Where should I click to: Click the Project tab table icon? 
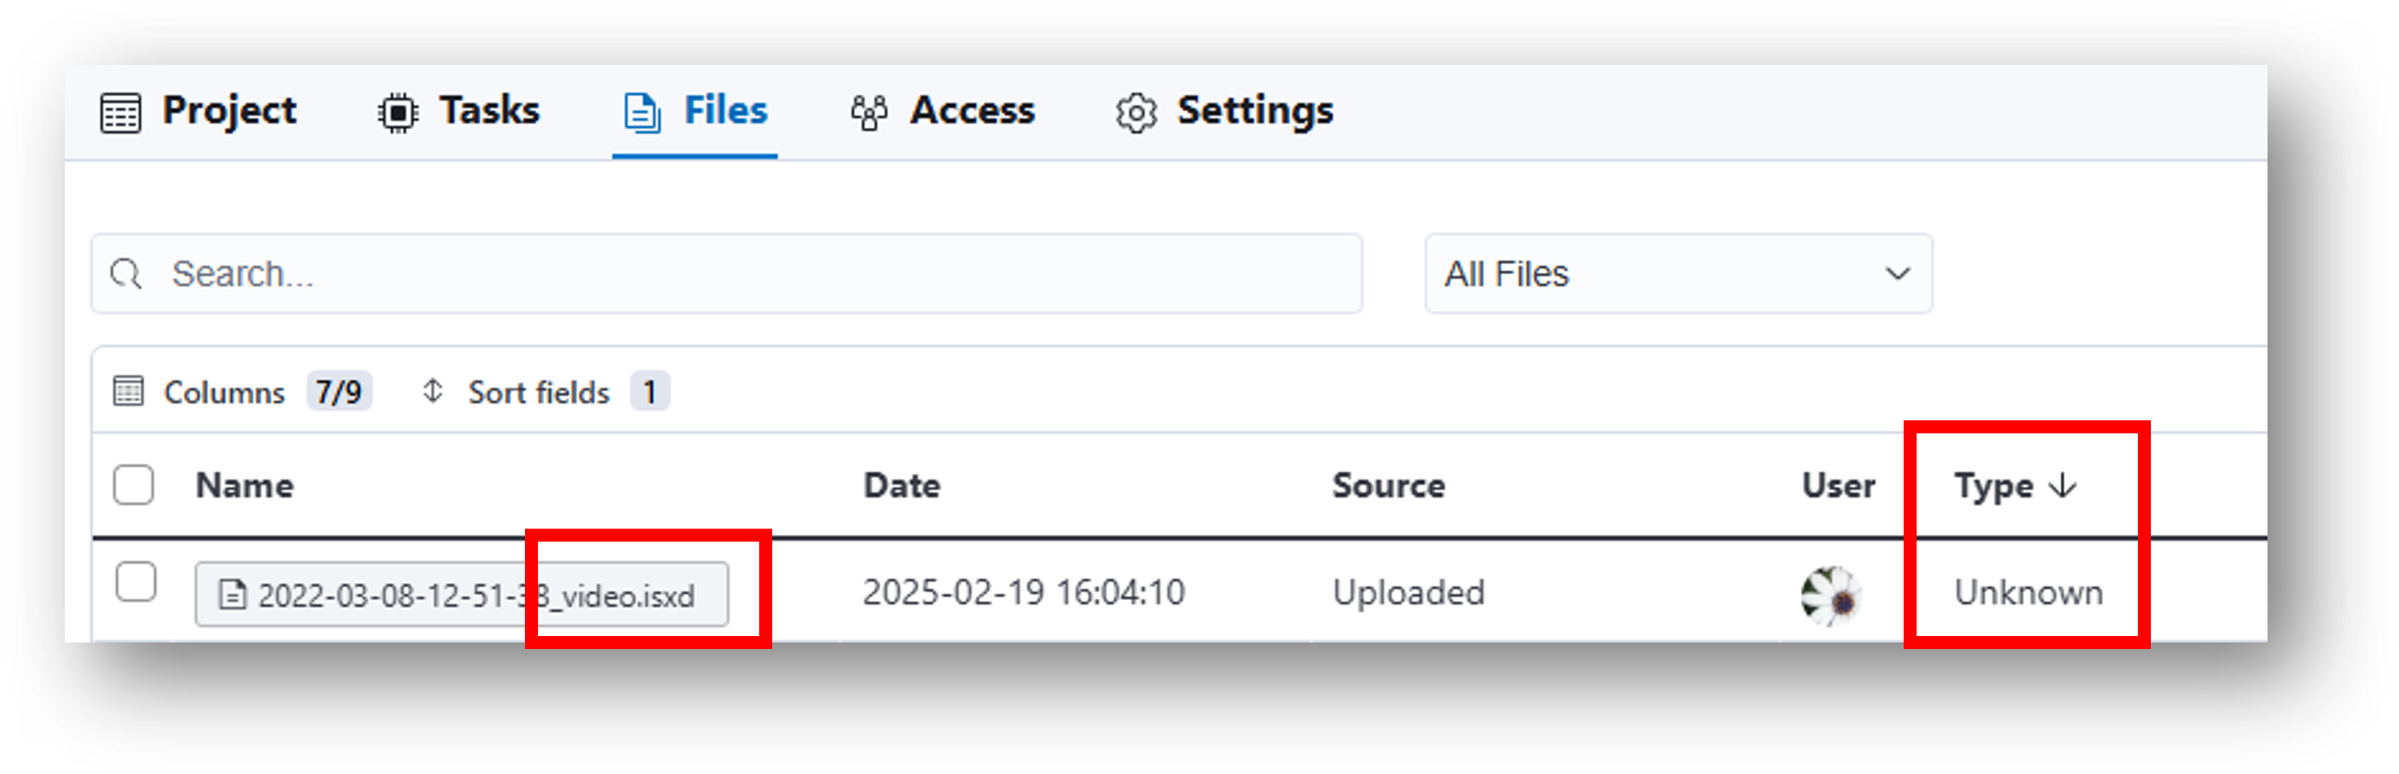(120, 114)
